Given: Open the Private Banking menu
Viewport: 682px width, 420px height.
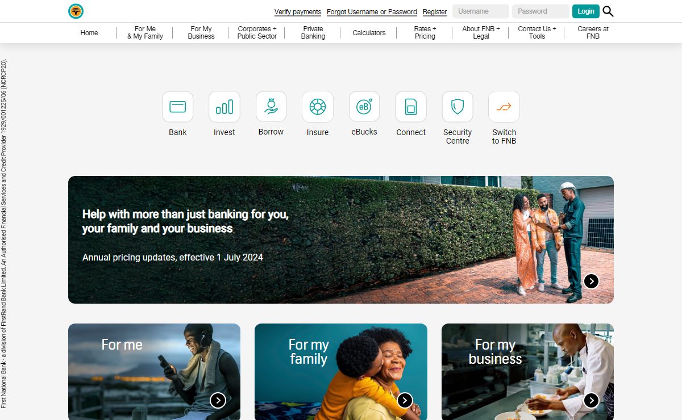Looking at the screenshot, I should (313, 32).
